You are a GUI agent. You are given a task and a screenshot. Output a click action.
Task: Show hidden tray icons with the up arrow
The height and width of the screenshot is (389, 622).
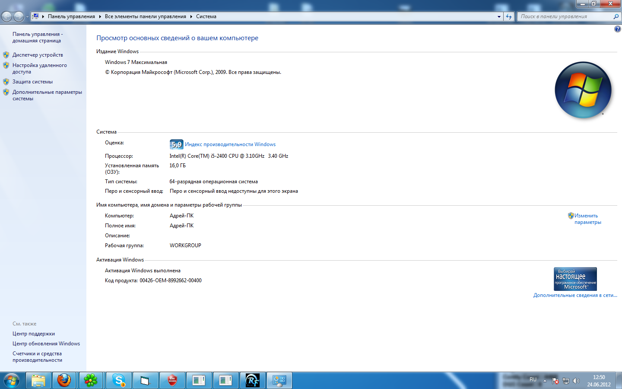(x=545, y=381)
